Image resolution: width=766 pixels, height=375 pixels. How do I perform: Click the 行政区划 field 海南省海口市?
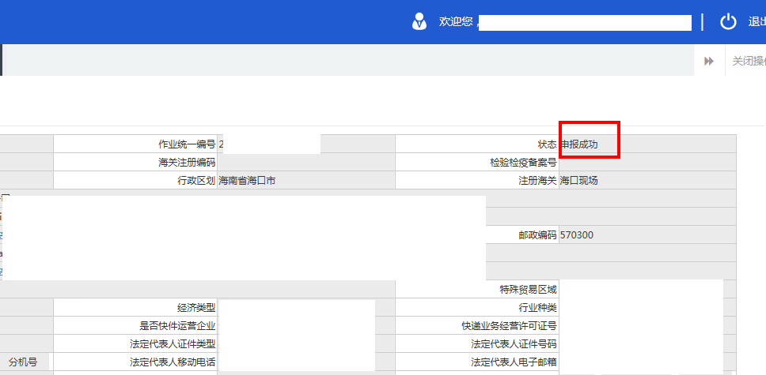coord(305,181)
